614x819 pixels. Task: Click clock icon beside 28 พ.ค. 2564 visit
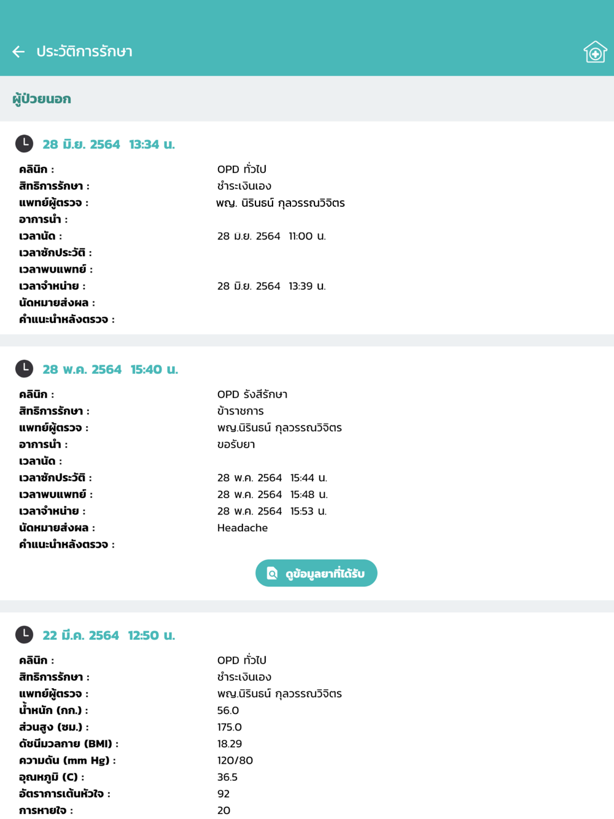(x=24, y=368)
